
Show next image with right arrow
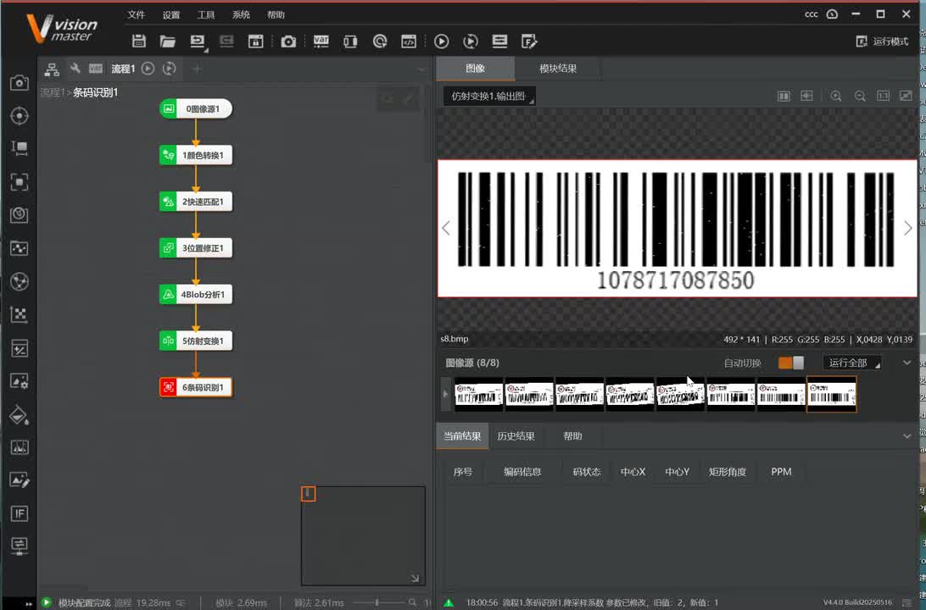pos(907,228)
